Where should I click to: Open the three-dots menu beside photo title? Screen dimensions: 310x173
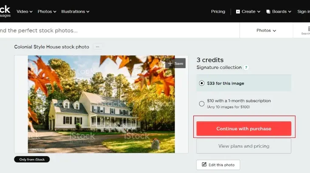(98, 47)
